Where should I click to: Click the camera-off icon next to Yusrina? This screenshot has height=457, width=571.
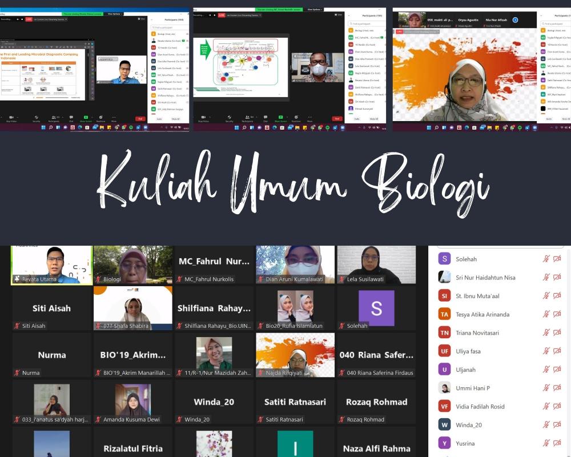(x=557, y=443)
